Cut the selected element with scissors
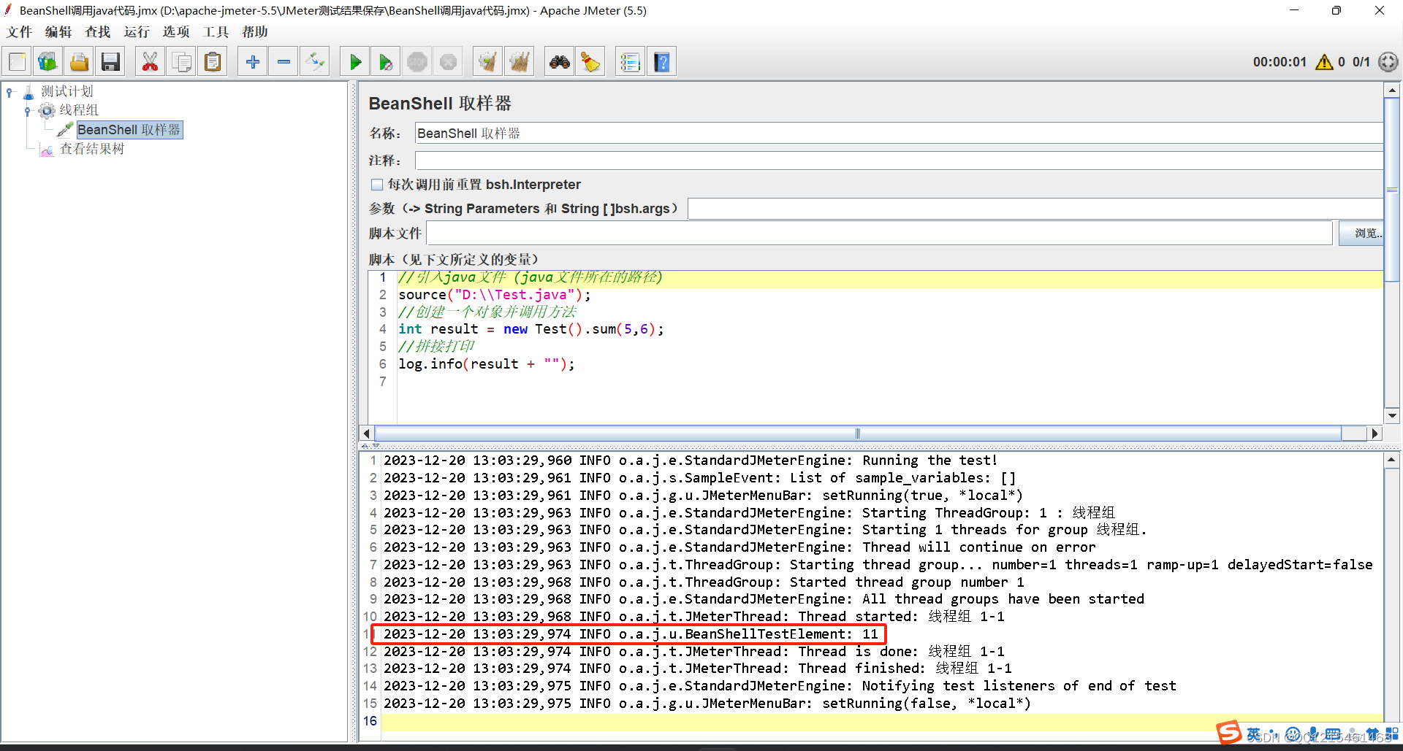The image size is (1403, 751). point(150,62)
